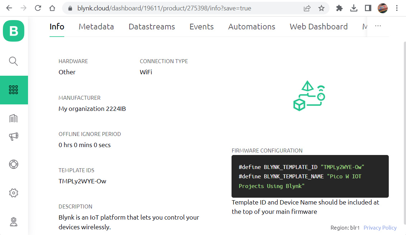The height and width of the screenshot is (235, 406).
Task: Switch to the Web Dashboard tab
Action: tap(318, 27)
